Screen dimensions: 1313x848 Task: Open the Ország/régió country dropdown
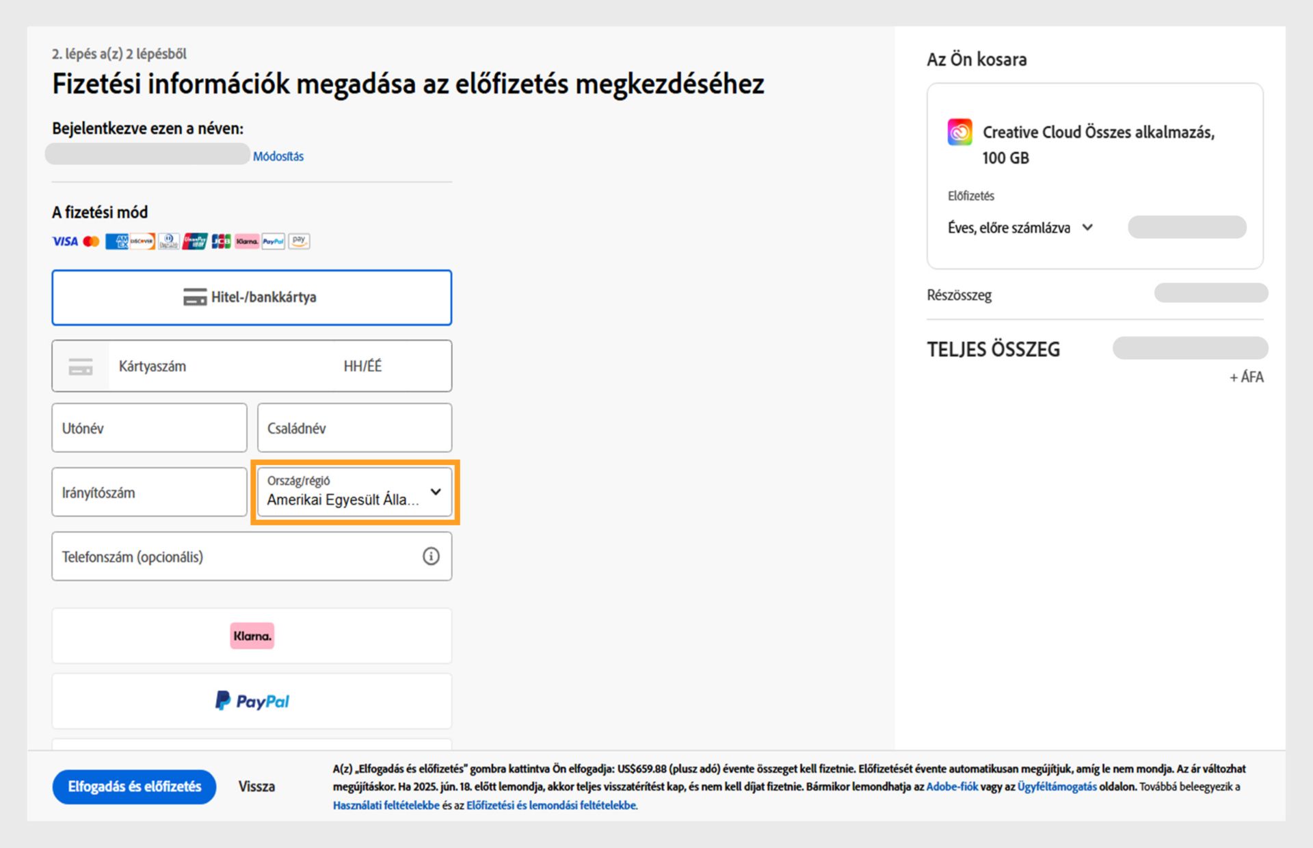354,492
